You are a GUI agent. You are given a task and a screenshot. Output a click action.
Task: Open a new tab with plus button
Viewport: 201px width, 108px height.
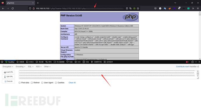tap(38, 3)
